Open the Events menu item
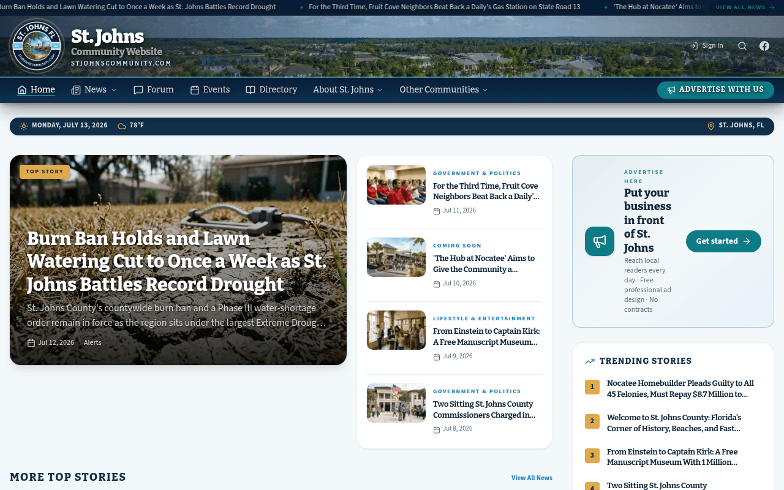 pyautogui.click(x=210, y=90)
